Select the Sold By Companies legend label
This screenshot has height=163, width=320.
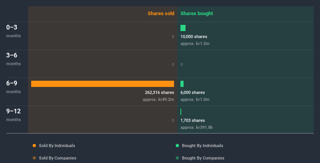coord(58,158)
